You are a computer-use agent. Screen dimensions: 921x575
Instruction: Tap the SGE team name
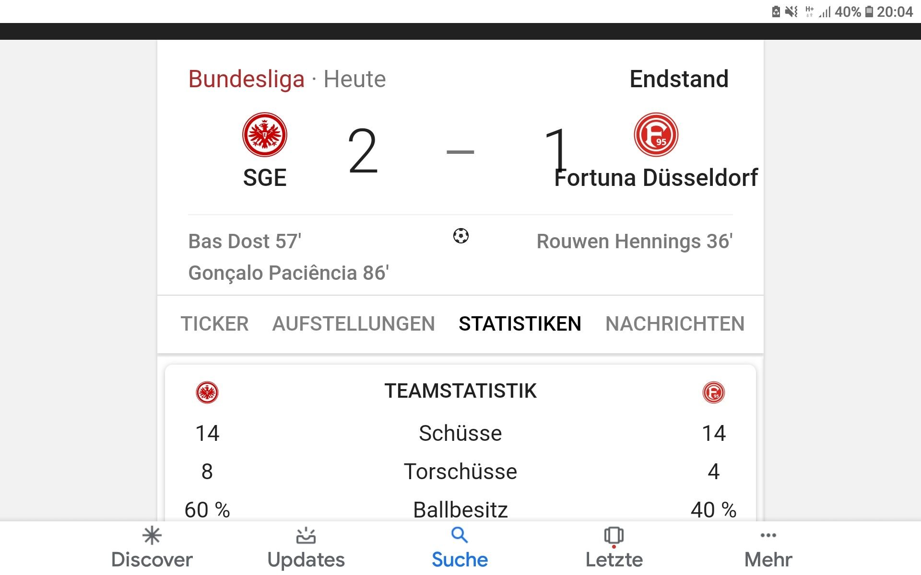(x=265, y=178)
